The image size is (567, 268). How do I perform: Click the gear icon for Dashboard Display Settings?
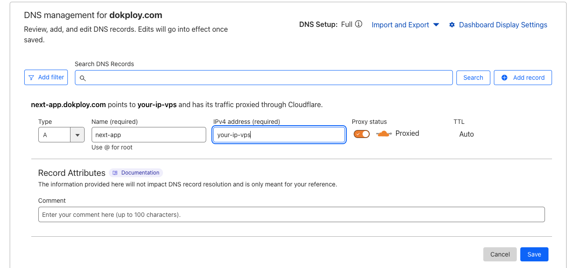pos(452,25)
